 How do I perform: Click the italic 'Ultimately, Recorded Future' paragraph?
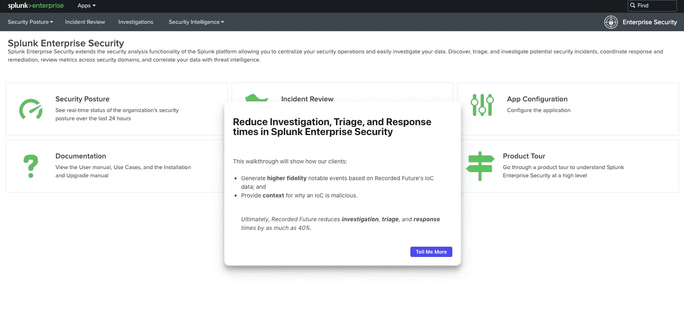tap(341, 224)
